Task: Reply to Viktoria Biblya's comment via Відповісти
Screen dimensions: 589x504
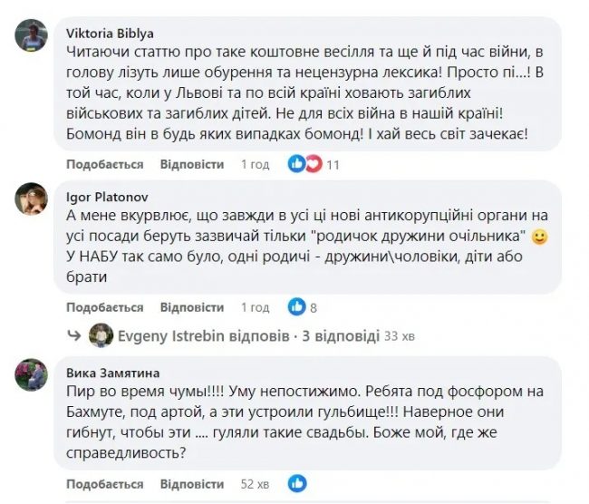Action: pyautogui.click(x=191, y=165)
